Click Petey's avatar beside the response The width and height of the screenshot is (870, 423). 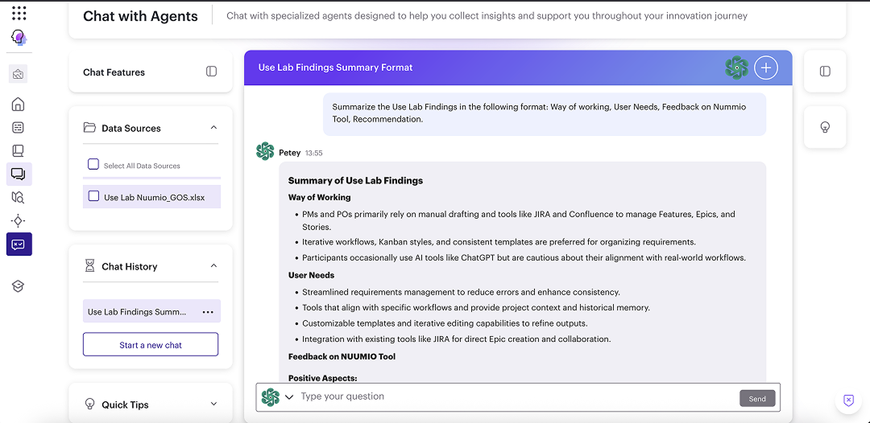click(265, 151)
